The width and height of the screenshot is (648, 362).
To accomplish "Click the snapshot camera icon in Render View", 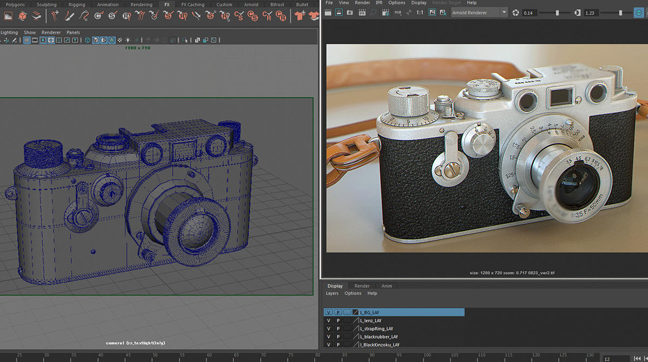I will coord(350,12).
